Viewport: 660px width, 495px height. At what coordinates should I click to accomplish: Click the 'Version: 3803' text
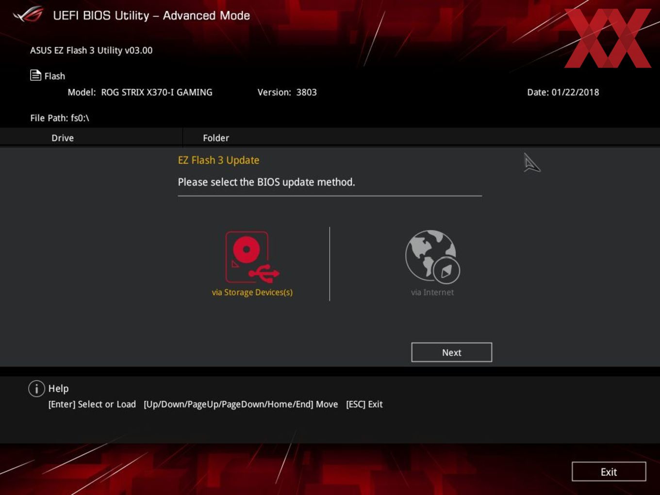pos(287,92)
